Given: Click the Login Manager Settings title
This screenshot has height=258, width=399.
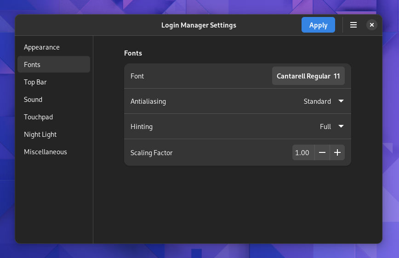Looking at the screenshot, I should [x=199, y=25].
